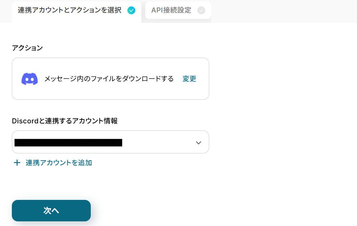357x226 pixels.
Task: Click the メッセージ内のファイルをダウンロードする action text
Action: click(x=109, y=79)
